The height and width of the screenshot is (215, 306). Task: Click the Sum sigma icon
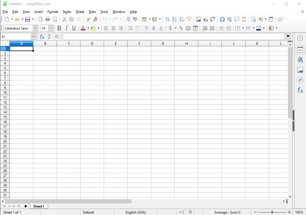pos(49,36)
